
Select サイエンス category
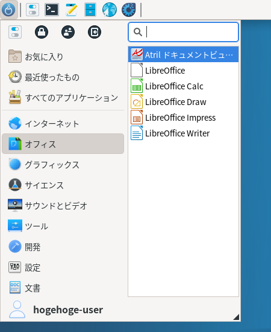coord(63,185)
